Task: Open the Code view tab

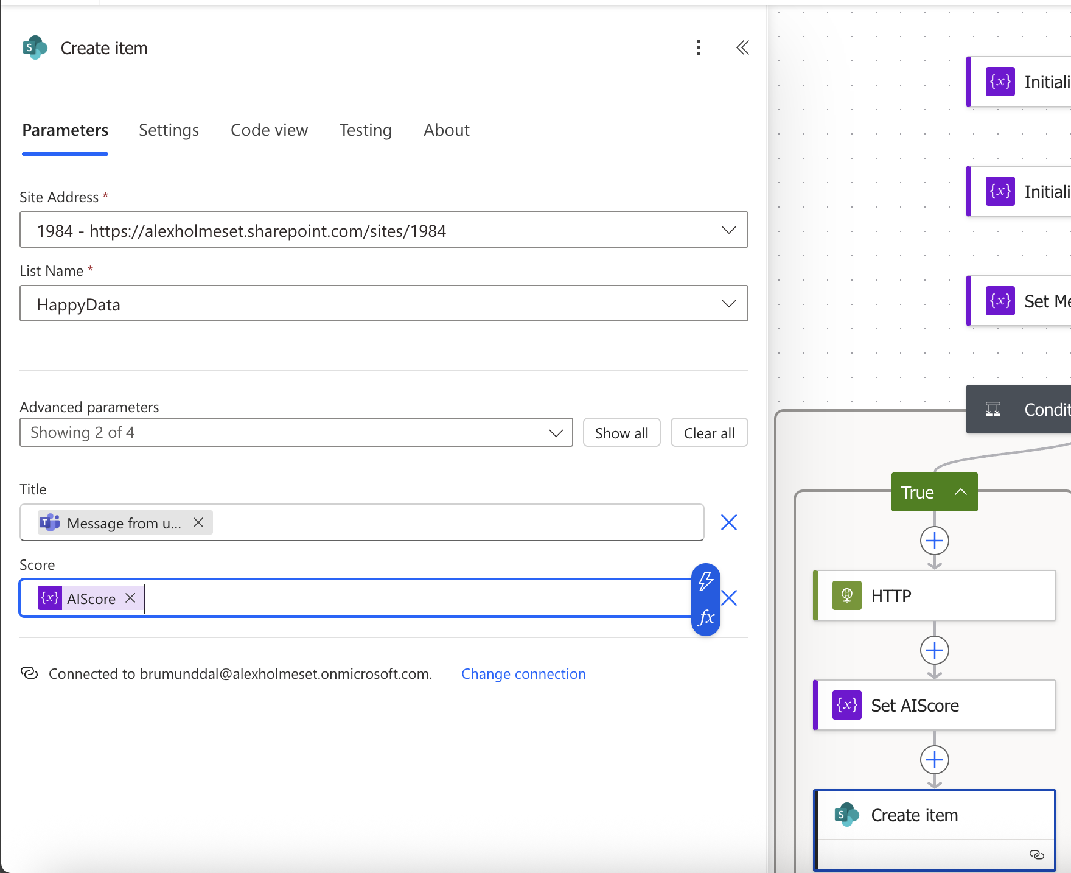Action: (269, 130)
